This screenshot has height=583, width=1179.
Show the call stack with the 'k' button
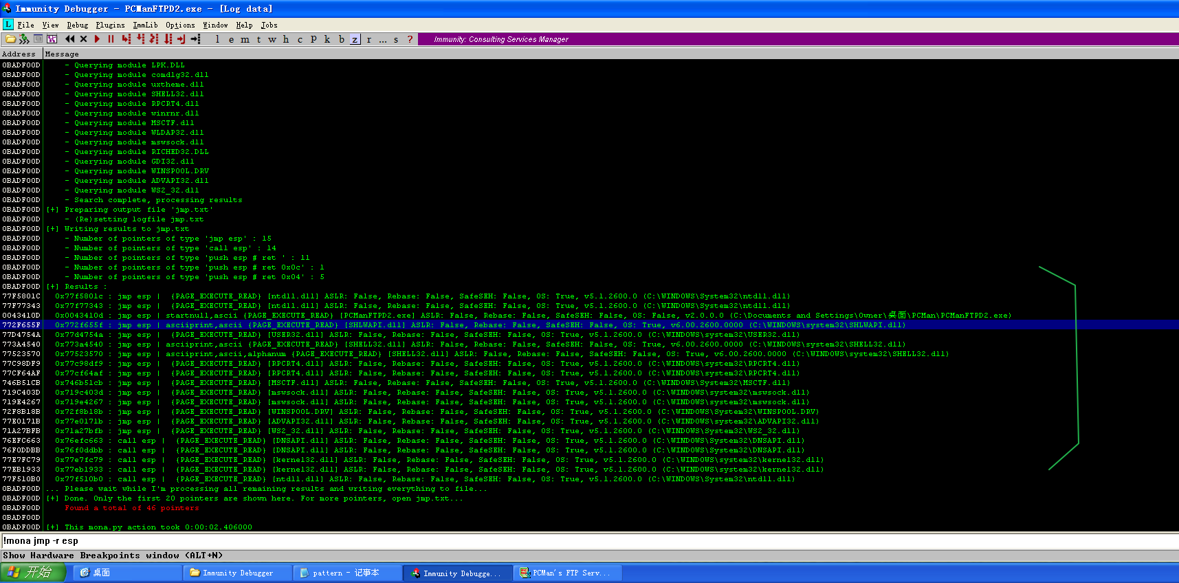click(327, 39)
